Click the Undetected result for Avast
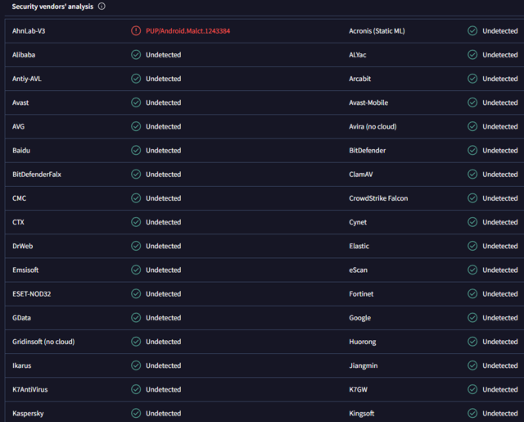 point(164,102)
